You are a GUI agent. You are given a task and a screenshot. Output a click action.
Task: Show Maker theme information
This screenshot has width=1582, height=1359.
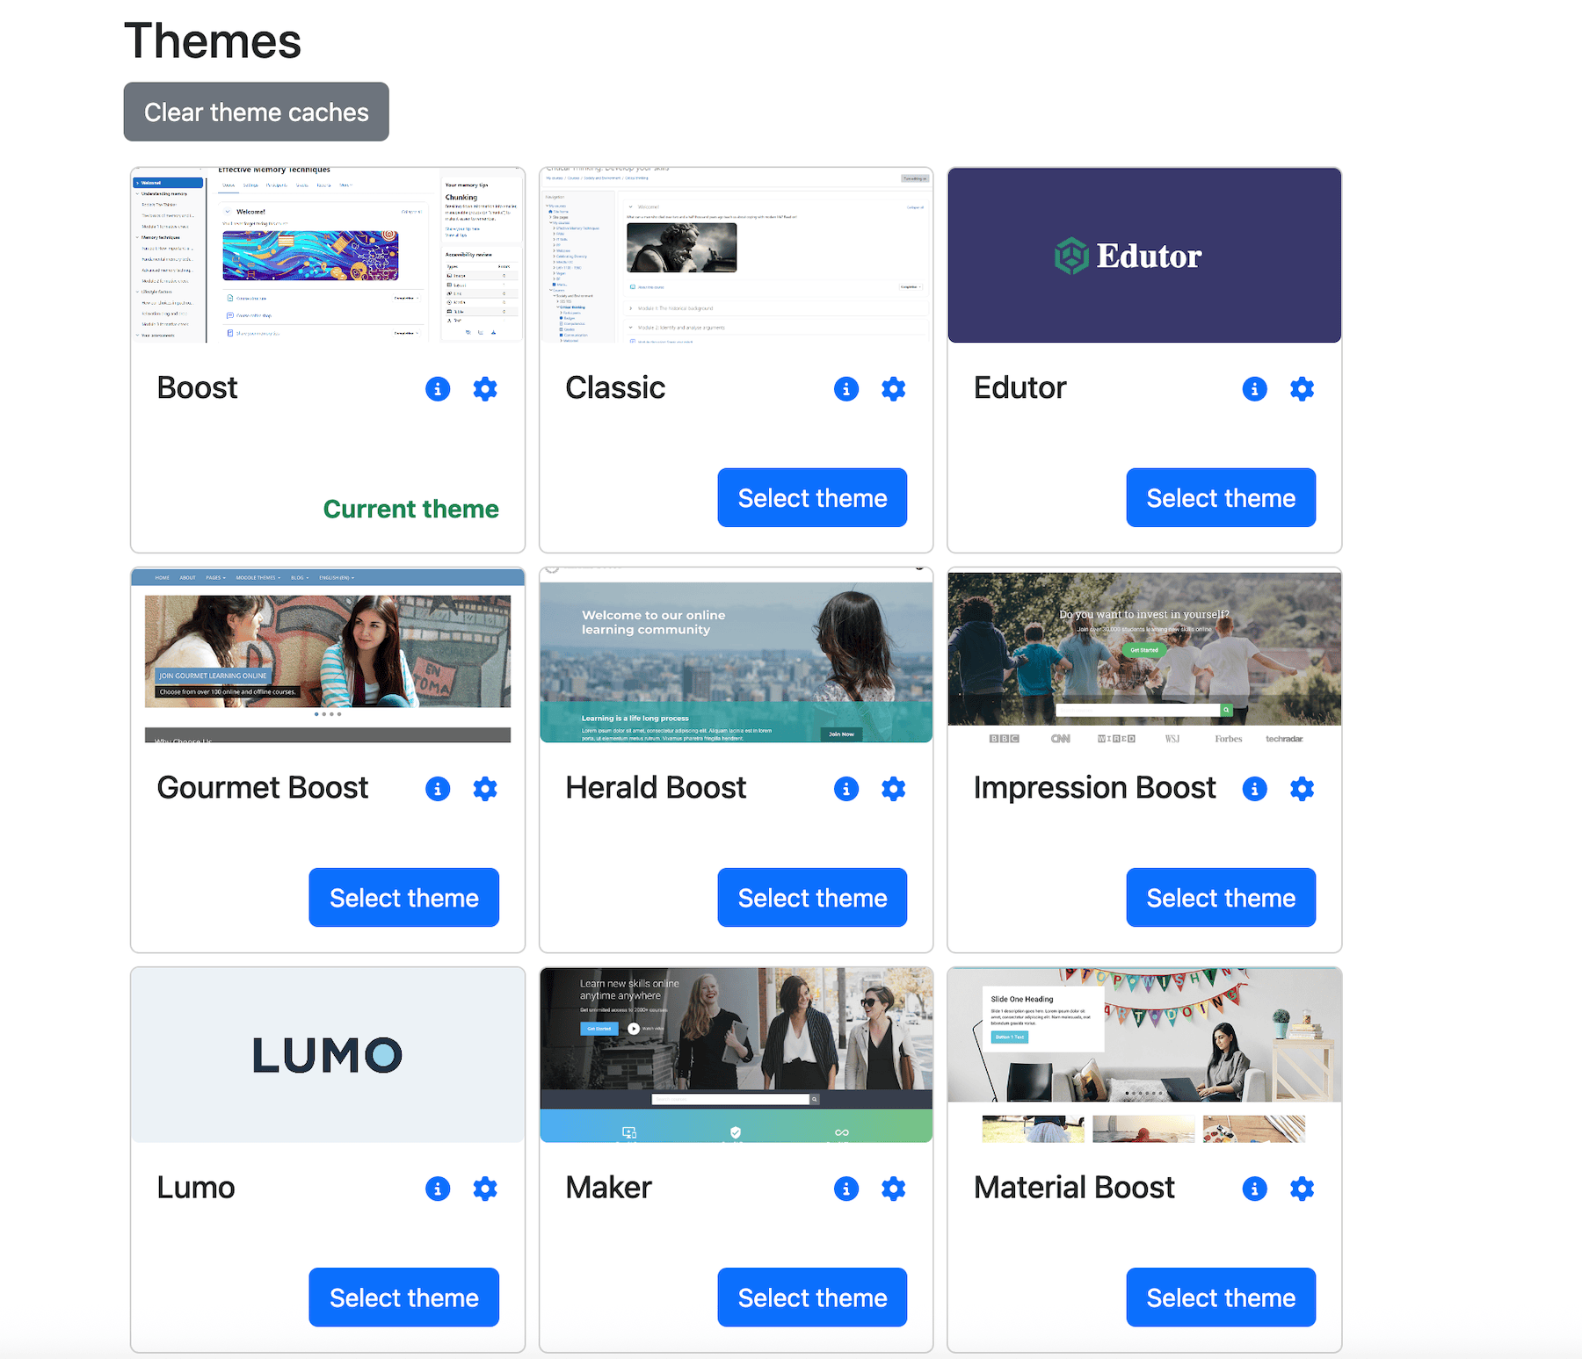pos(845,1189)
